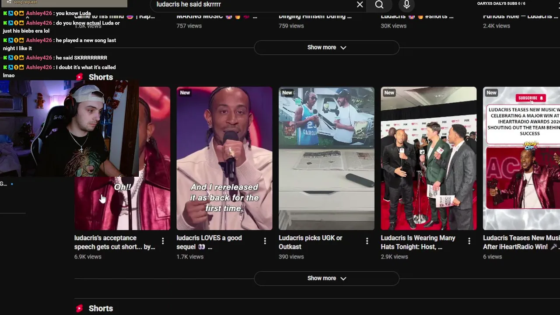
Task: Open title 'Ludacris Teases New Music After iHeartRadio Win'
Action: click(521, 242)
